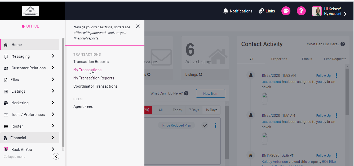Switch to the Properties activity tab

(279, 59)
